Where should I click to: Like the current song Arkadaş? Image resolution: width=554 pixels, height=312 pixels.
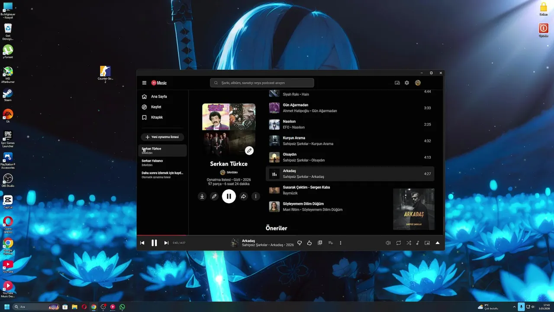point(309,243)
